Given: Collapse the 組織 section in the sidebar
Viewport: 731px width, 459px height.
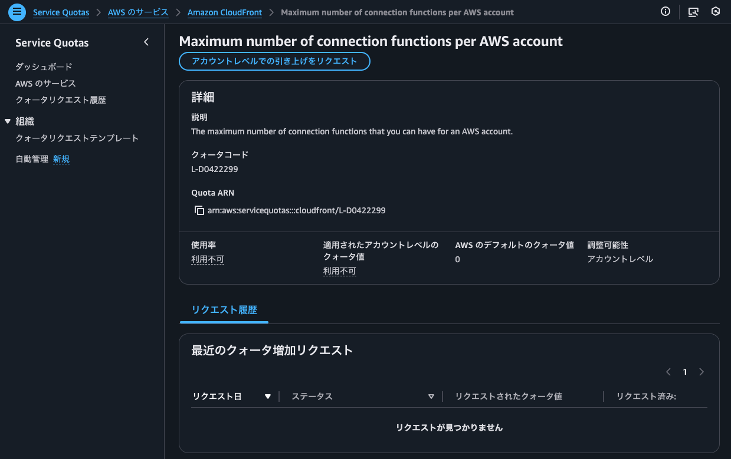Looking at the screenshot, I should click(7, 121).
